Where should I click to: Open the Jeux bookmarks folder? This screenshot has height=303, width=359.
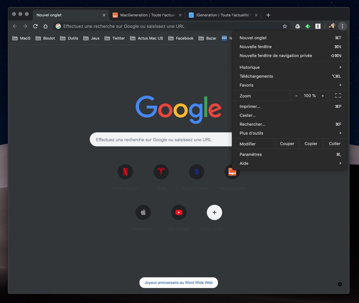point(92,38)
